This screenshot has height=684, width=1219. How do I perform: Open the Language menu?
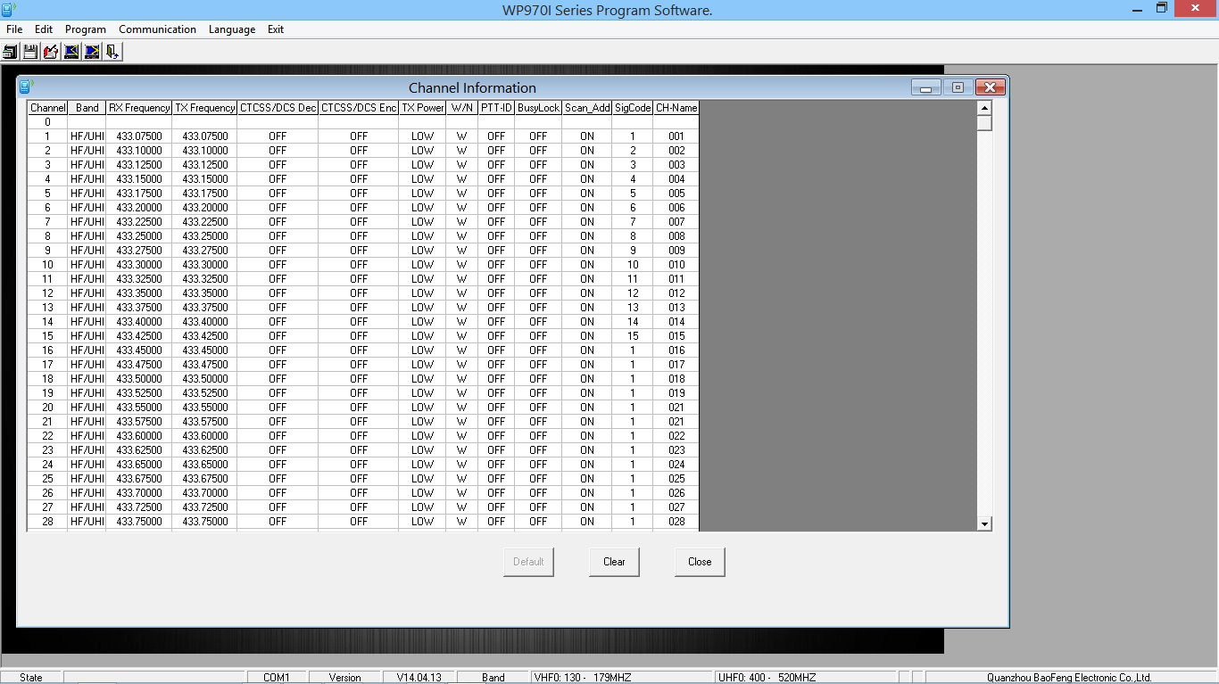click(232, 29)
